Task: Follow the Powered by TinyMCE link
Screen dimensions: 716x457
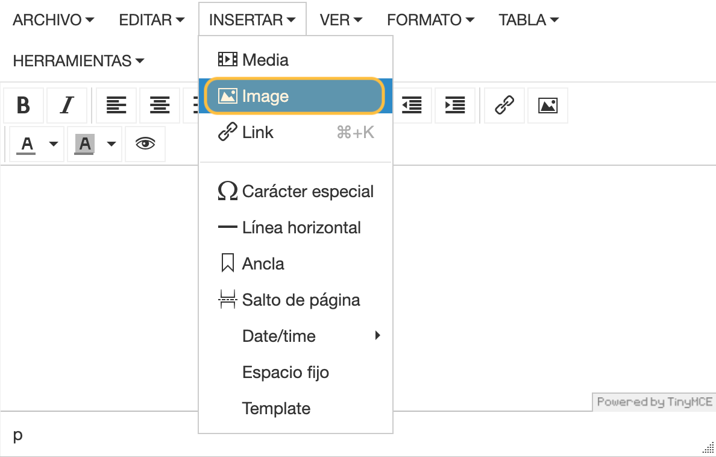Action: tap(655, 402)
